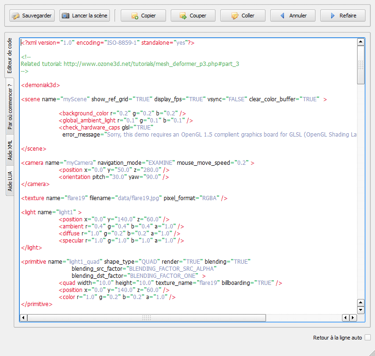Click the <color r="1.0" line

click(117, 297)
